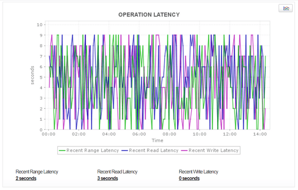Open the "0 seconds" write latency link
Screen dimensions: 298x190
tap(189, 179)
